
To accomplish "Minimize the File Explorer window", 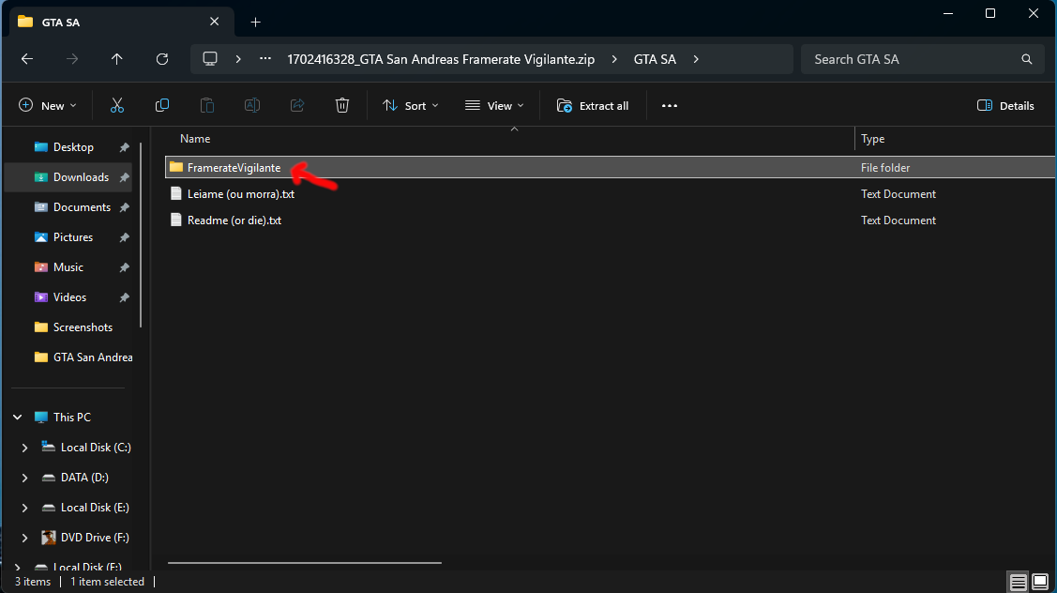I will (948, 13).
